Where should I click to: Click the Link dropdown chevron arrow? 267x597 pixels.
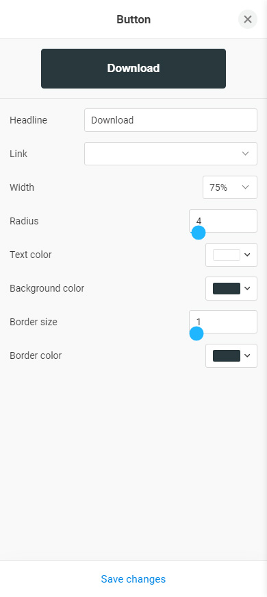245,154
